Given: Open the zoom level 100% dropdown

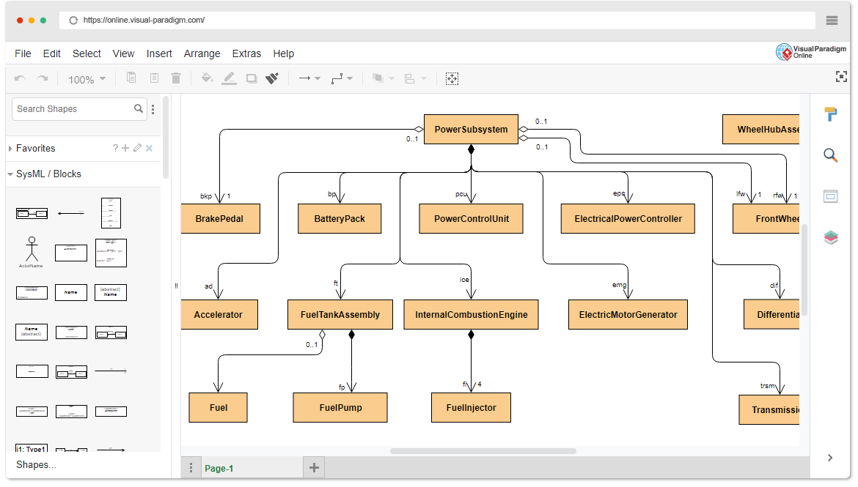Looking at the screenshot, I should (86, 78).
